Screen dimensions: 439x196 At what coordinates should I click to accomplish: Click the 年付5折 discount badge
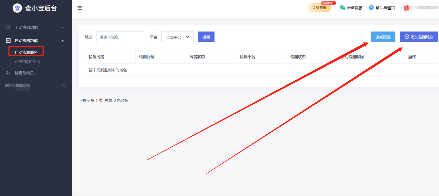[328, 3]
